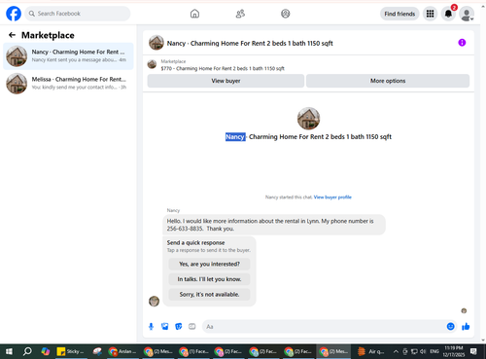This screenshot has height=359, width=486.
Task: Click the attach photo icon
Action: pyautogui.click(x=164, y=327)
